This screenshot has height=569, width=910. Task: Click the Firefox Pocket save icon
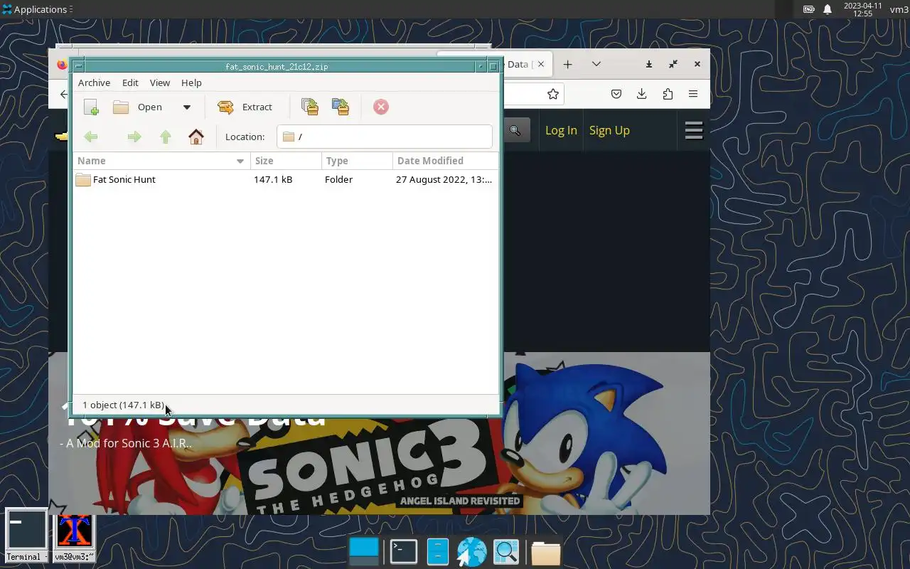pyautogui.click(x=616, y=94)
